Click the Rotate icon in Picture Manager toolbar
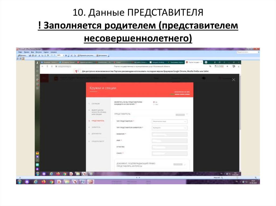This screenshot has height=206, width=276. tap(71, 55)
